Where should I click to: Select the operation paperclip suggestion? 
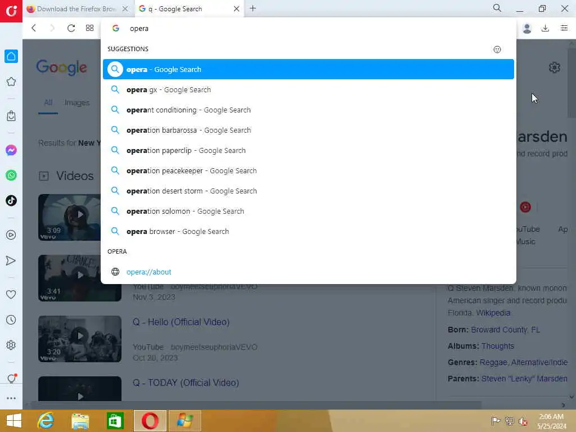pyautogui.click(x=309, y=150)
